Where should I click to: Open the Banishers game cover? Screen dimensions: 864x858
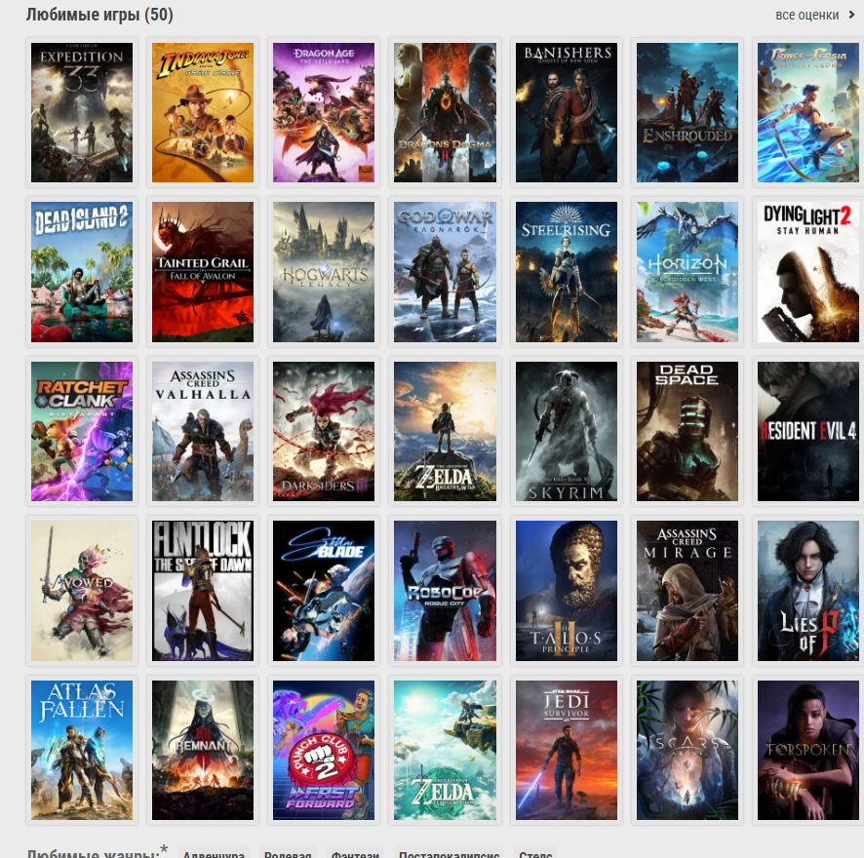567,112
